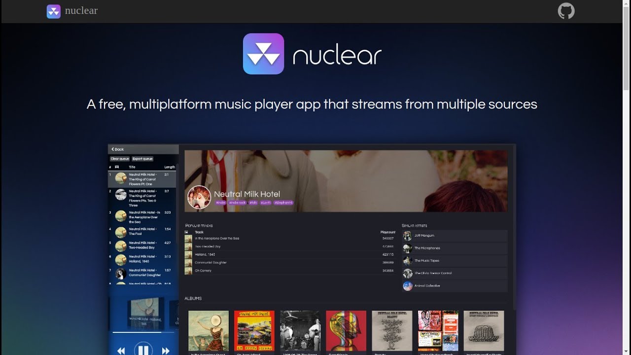
Task: Open similar artist The Music Tapes
Action: pos(455,261)
